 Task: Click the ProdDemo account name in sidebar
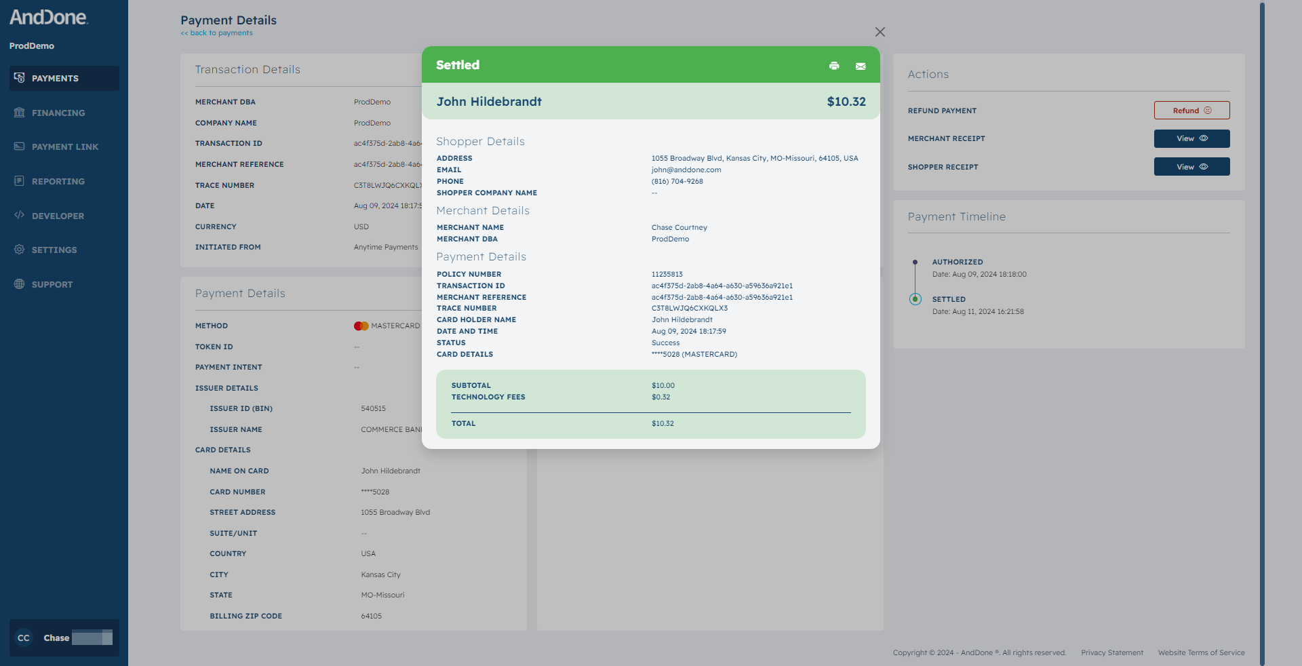[32, 46]
